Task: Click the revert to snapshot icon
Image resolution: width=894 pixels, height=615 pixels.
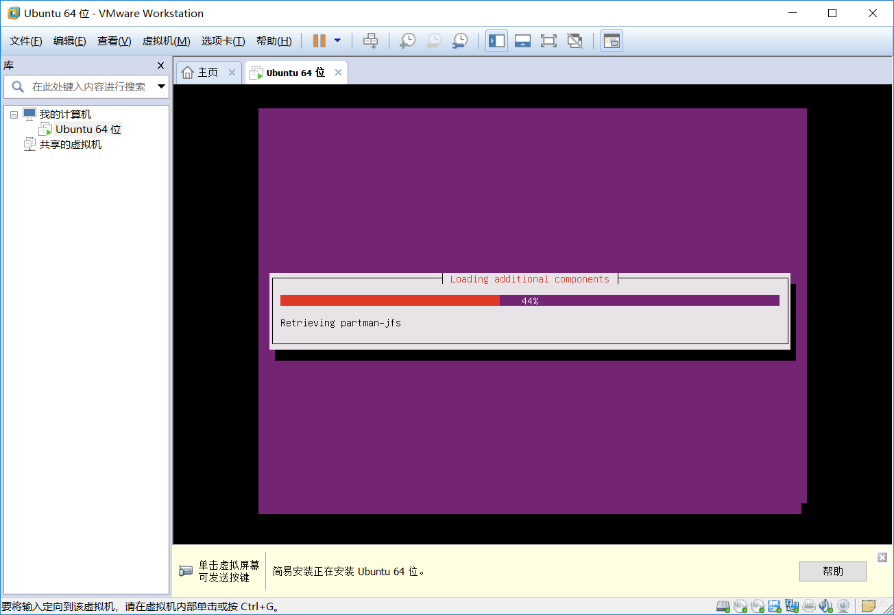Action: tap(433, 41)
